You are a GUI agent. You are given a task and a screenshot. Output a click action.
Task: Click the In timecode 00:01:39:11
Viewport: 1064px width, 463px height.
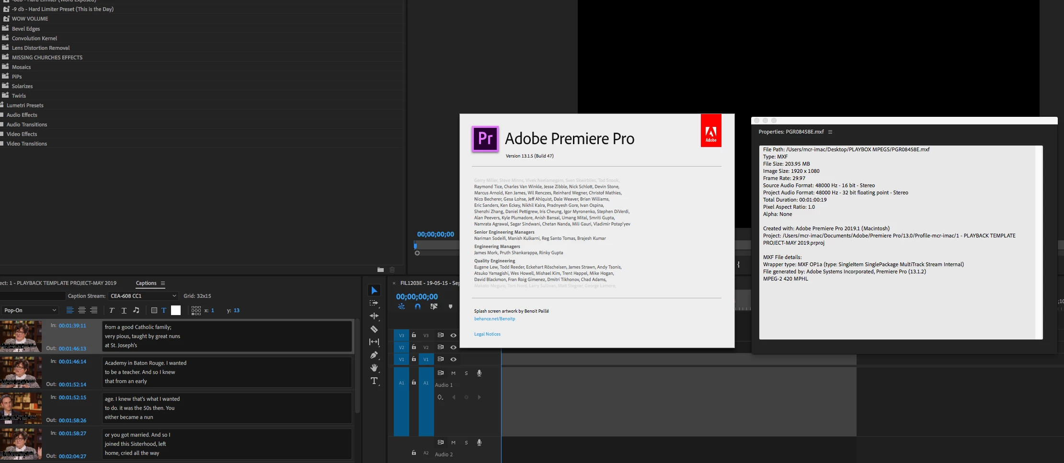coord(72,326)
